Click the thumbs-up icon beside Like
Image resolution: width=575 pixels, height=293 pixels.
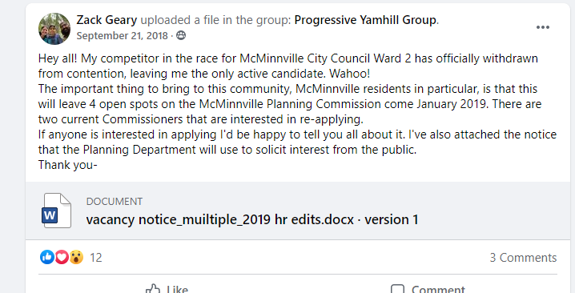[x=153, y=289]
